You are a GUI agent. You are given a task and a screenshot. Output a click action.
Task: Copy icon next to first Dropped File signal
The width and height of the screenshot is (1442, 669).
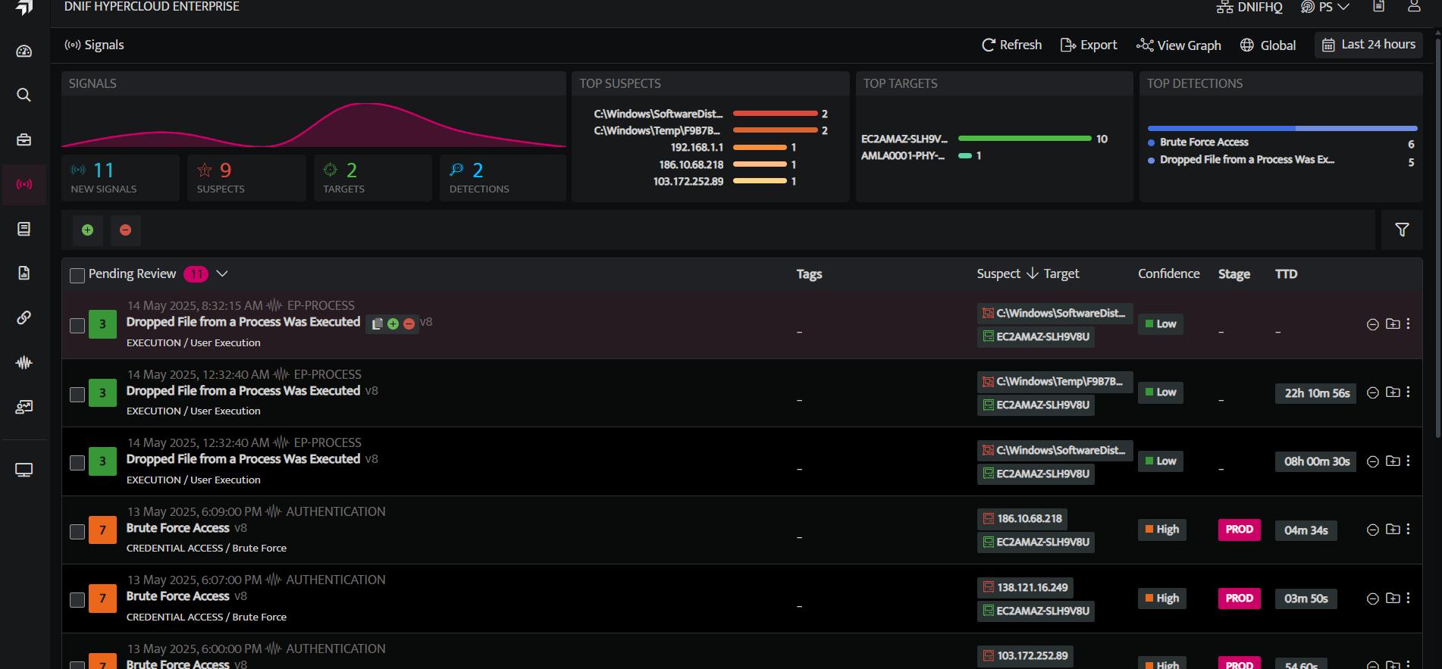tap(377, 324)
